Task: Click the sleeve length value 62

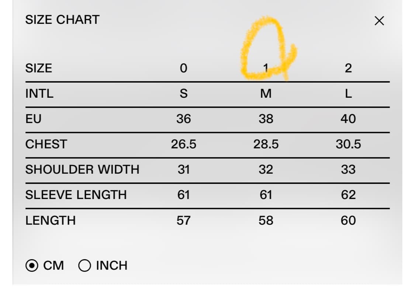Action: click(x=348, y=195)
